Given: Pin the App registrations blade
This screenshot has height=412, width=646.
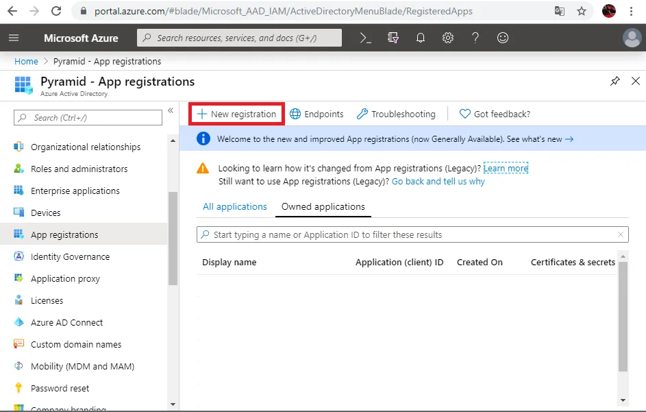Looking at the screenshot, I should pos(615,81).
